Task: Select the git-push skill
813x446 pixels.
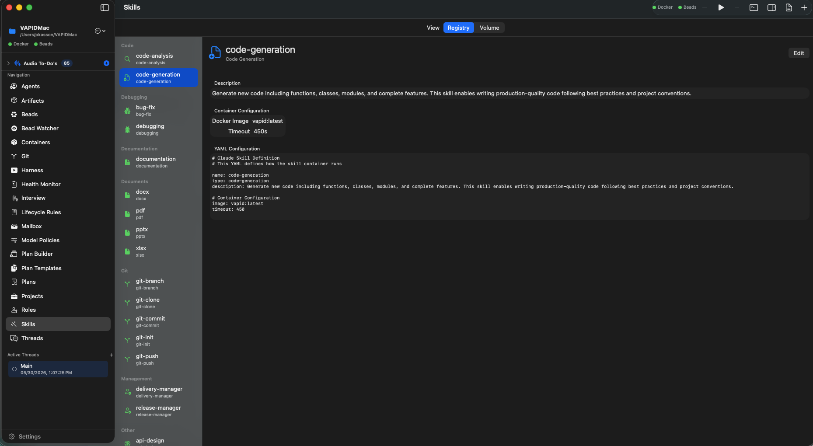Action: pyautogui.click(x=159, y=359)
